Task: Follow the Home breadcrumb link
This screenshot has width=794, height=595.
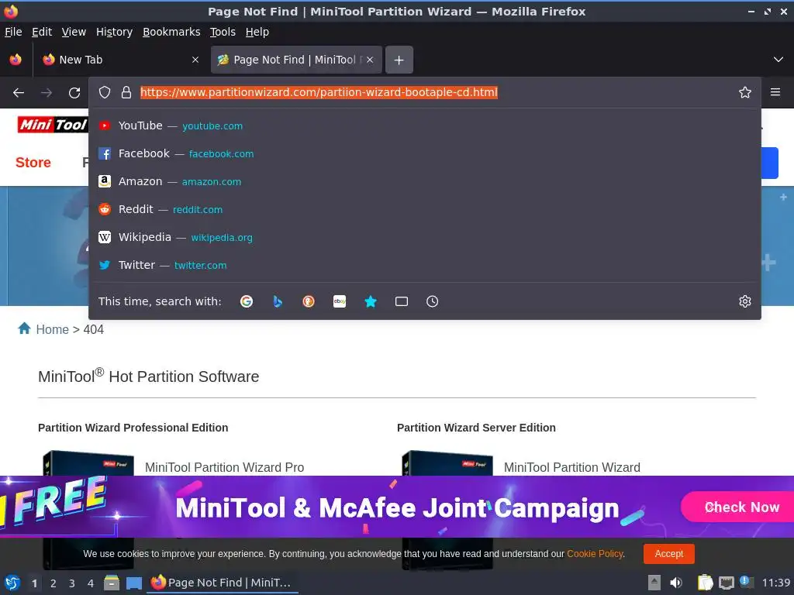Action: (x=52, y=329)
